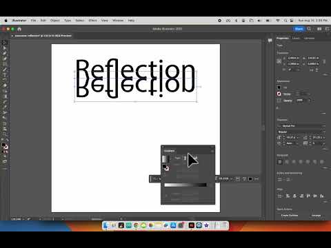The image size is (331, 248).
Task: Select the Direct Selection tool
Action: pos(5,48)
